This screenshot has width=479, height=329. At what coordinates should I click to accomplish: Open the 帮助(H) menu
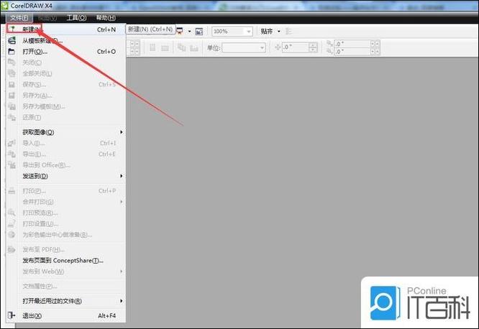106,18
